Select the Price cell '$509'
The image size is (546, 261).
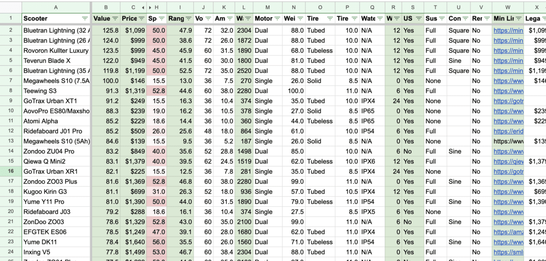pos(133,131)
